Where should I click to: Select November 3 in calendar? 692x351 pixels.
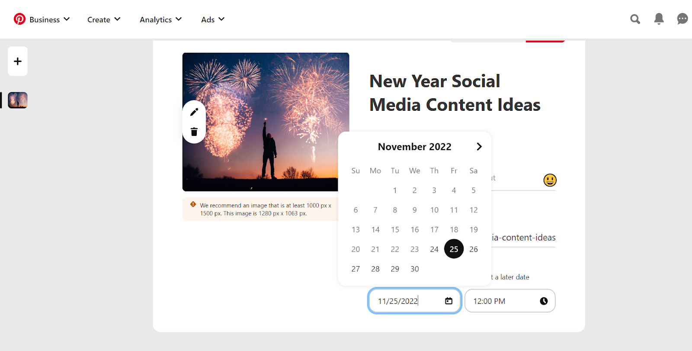pos(434,190)
